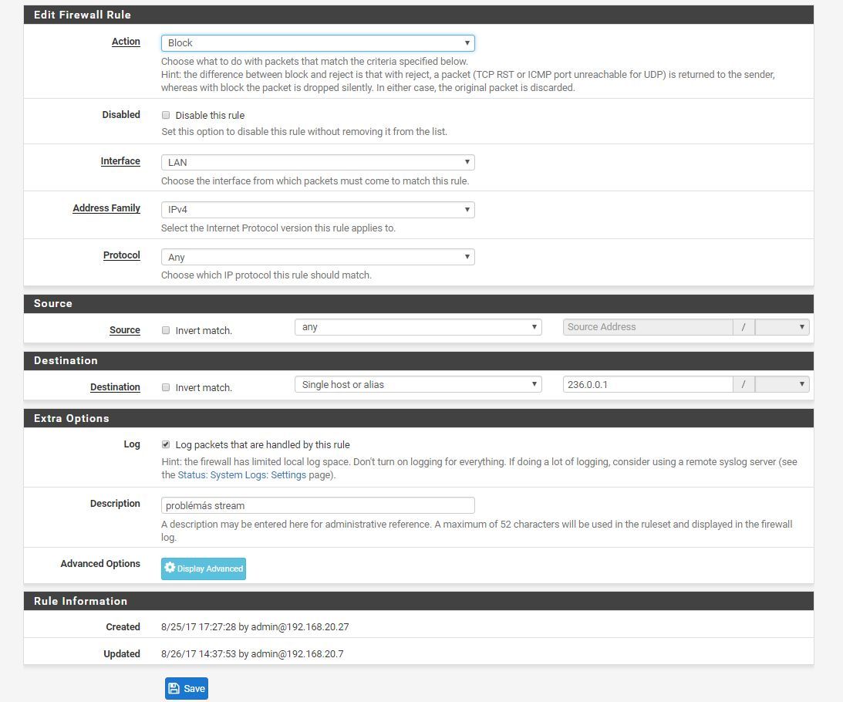Click the underlined Interface label
Image resolution: width=843 pixels, height=702 pixels.
coord(120,160)
